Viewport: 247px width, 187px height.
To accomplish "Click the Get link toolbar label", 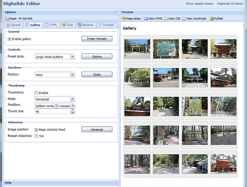I will tap(28, 19).
